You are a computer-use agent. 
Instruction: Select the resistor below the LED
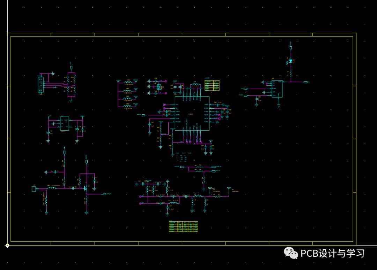[x=291, y=73]
